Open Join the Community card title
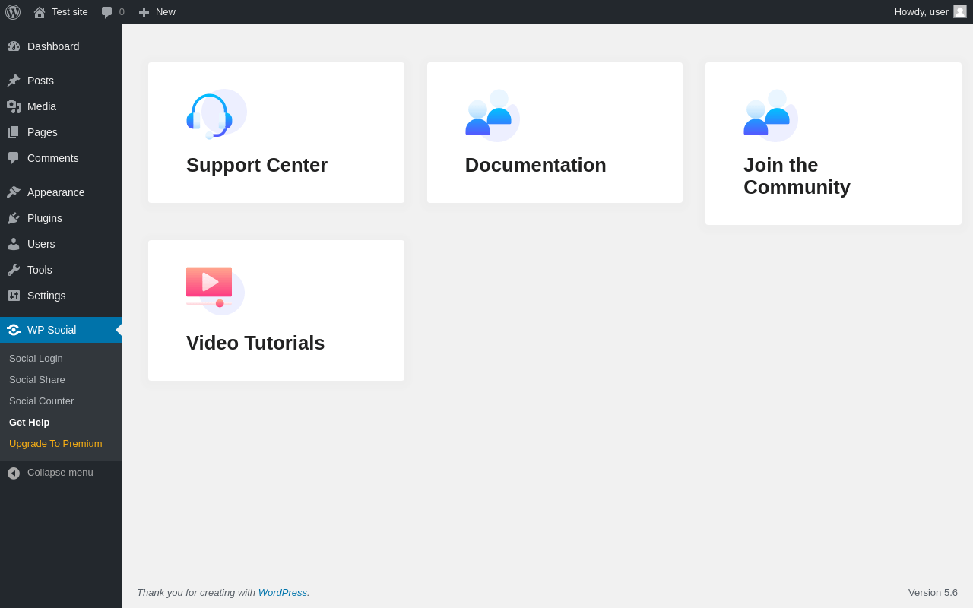The image size is (973, 608). (797, 176)
